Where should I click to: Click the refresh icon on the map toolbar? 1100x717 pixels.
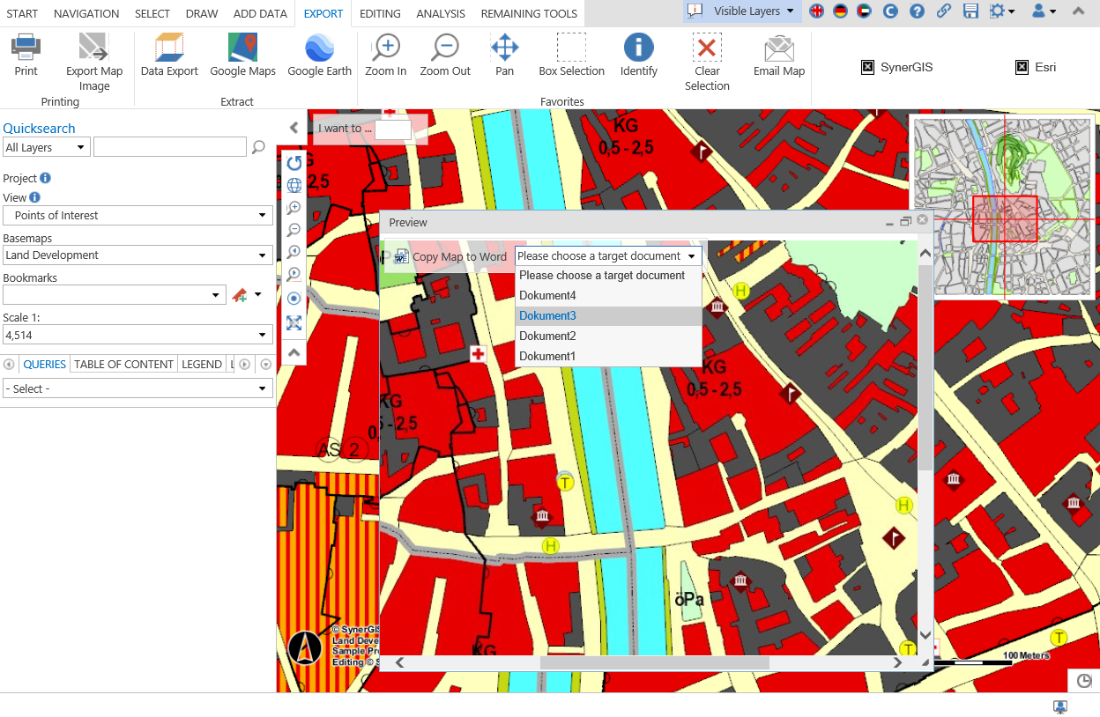tap(294, 163)
